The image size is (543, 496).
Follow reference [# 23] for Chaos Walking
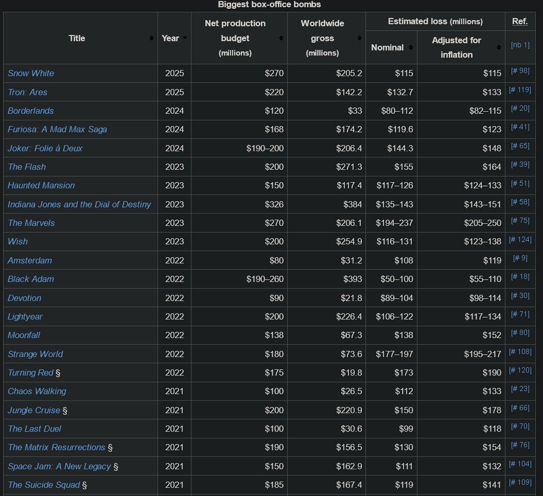[x=520, y=388]
